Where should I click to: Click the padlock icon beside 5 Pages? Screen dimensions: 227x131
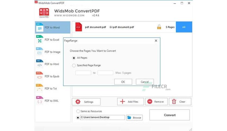tap(159, 27)
